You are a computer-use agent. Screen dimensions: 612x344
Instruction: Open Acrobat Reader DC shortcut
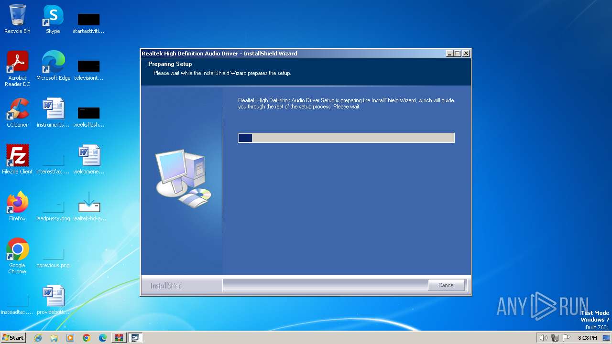click(17, 69)
